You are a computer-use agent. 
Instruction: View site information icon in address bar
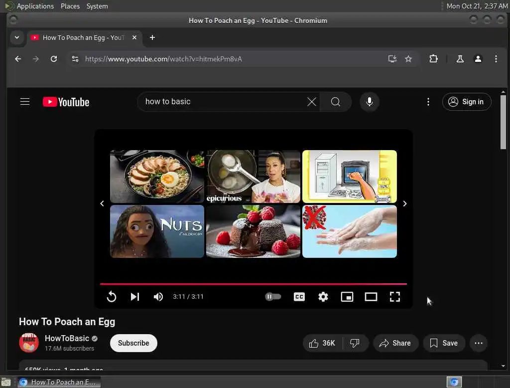75,59
